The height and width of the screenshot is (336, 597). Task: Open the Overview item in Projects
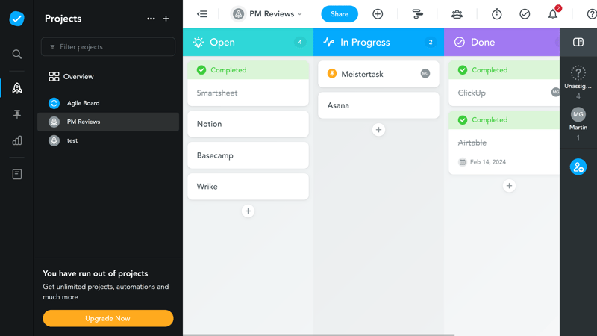tap(78, 77)
